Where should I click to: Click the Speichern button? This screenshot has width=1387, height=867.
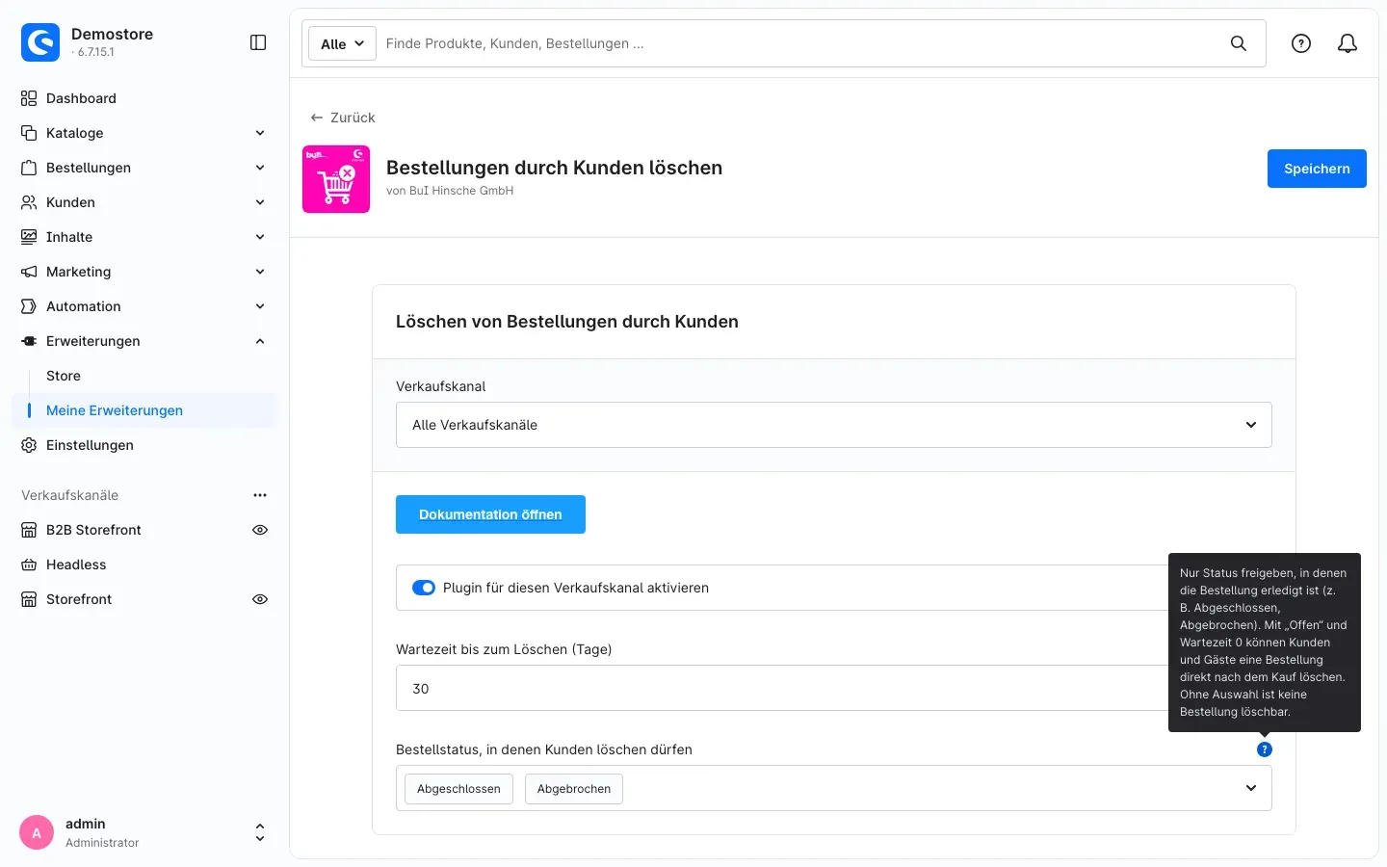1317,169
